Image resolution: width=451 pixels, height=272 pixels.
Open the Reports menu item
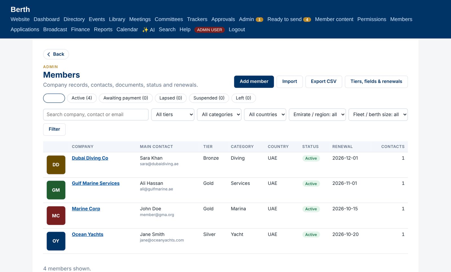(103, 30)
